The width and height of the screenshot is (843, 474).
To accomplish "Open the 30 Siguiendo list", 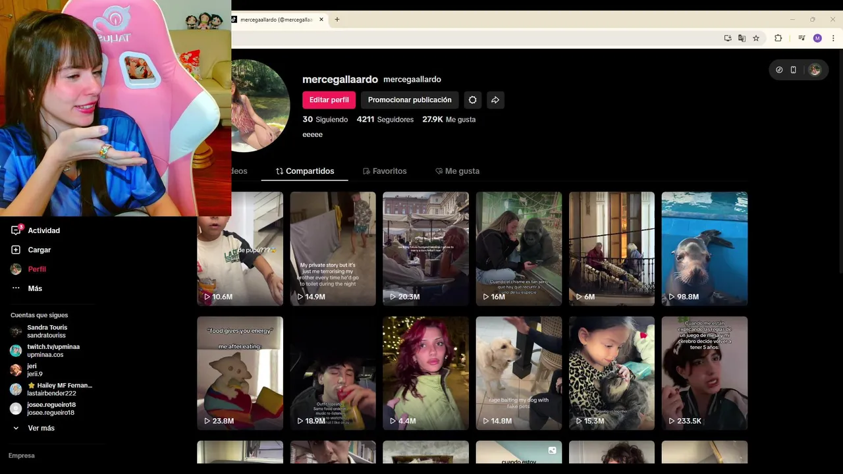I will click(x=325, y=120).
